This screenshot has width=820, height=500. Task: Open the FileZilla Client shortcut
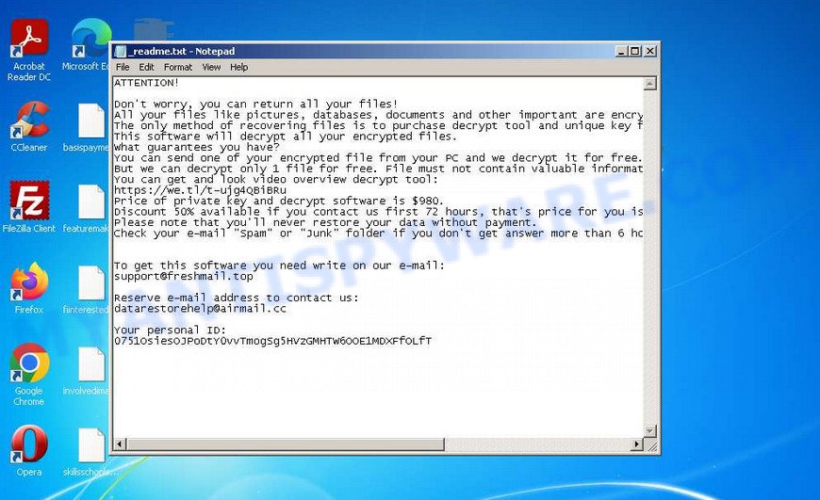click(29, 207)
